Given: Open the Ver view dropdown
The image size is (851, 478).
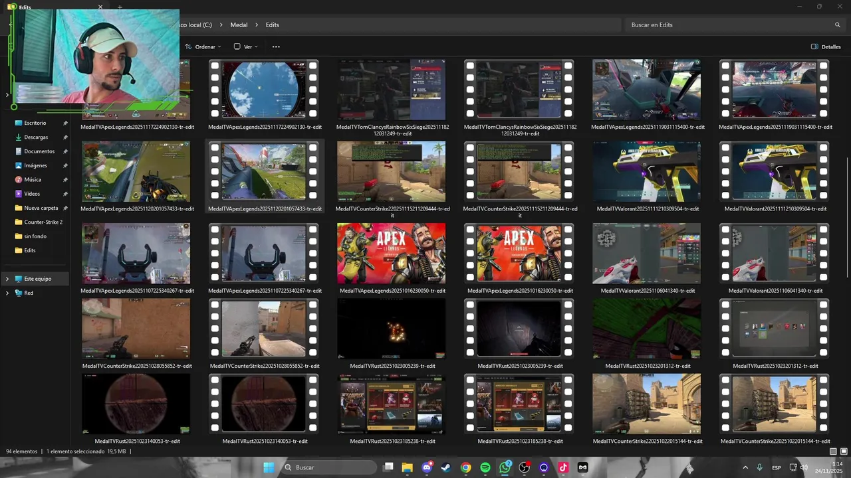Looking at the screenshot, I should point(246,46).
